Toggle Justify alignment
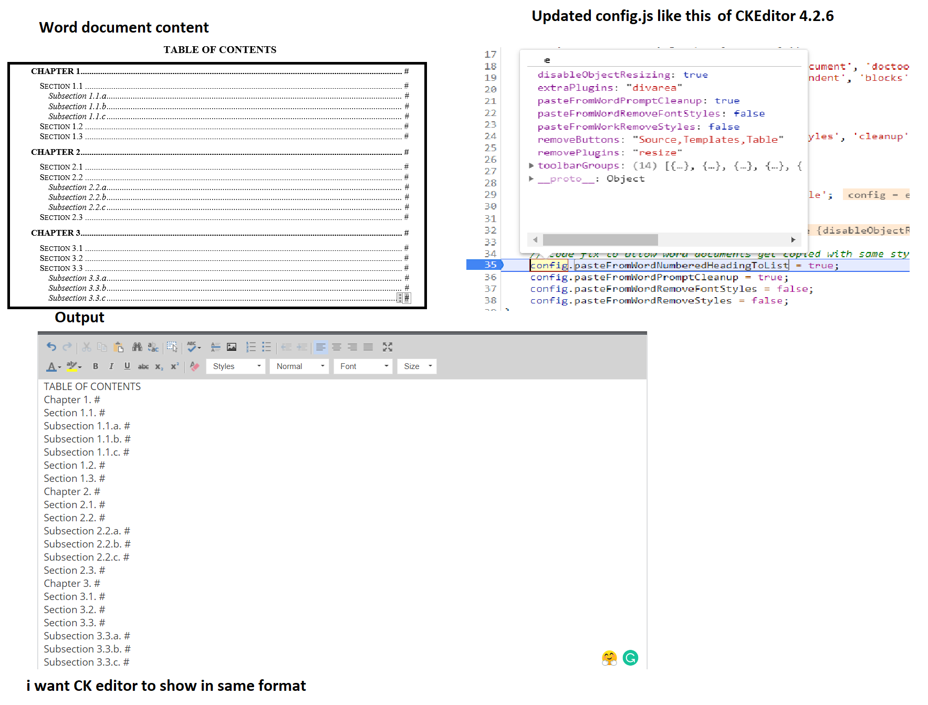This screenshot has height=705, width=928. [x=368, y=347]
